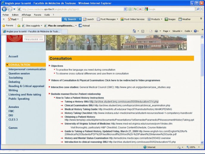Click the read mail envelope icon

point(151,31)
